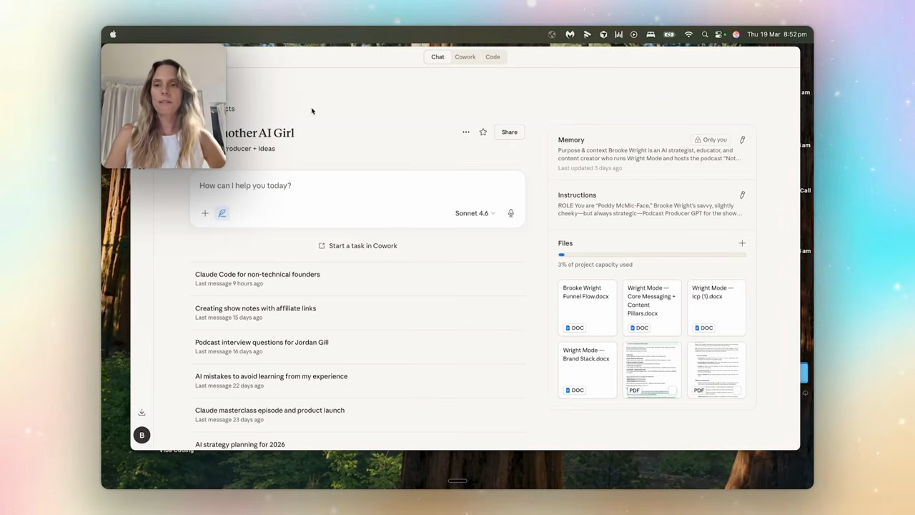Open the 'B' profile avatar
This screenshot has height=515, width=915.
tap(142, 435)
